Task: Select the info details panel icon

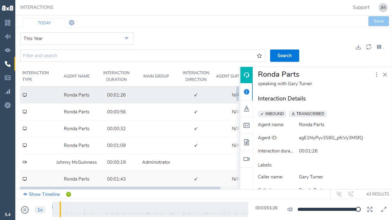Action: point(247,92)
